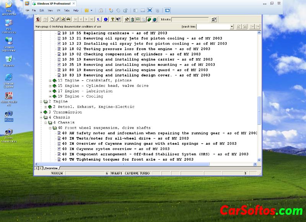Click the green book toolbar icon
Image resolution: width=306 pixels, height=222 pixels.
[149, 19]
